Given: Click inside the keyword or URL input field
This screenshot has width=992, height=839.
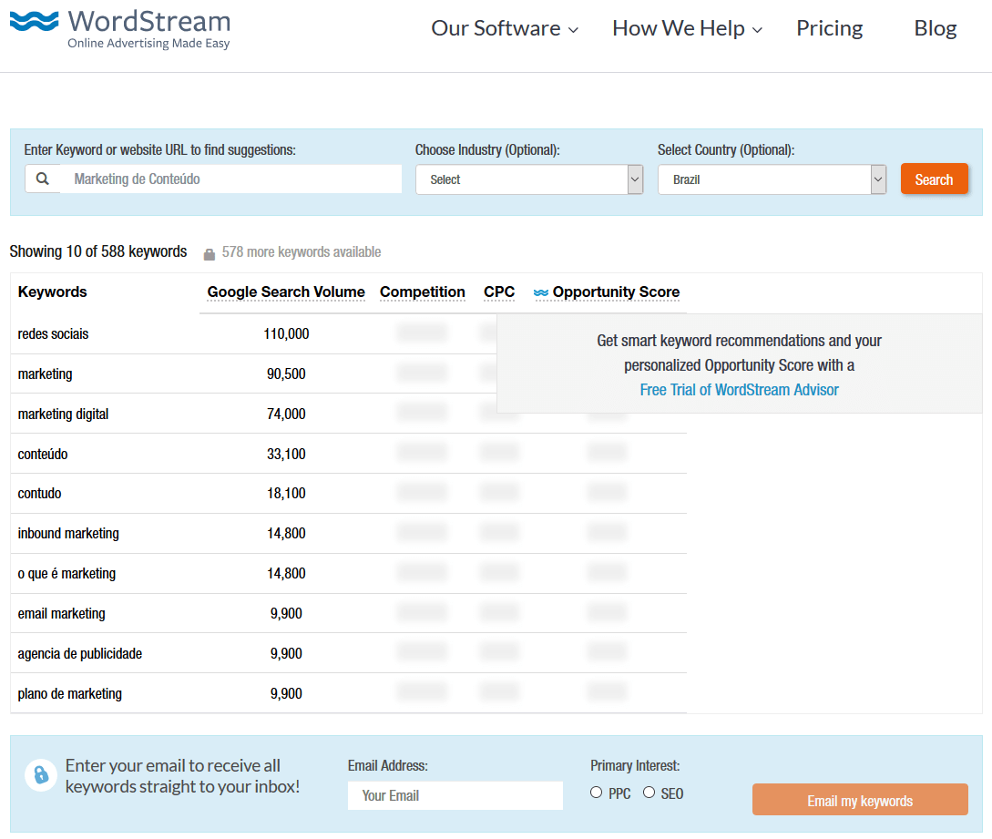Looking at the screenshot, I should click(231, 179).
